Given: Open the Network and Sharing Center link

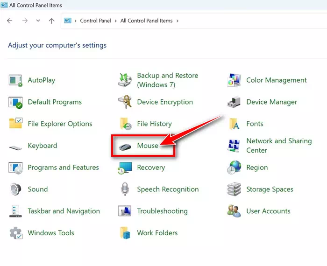Looking at the screenshot, I should (x=278, y=146).
